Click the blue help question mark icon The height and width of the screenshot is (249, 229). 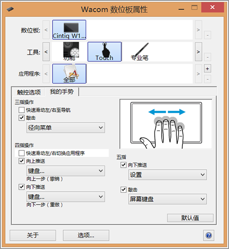pyautogui.click(x=208, y=235)
